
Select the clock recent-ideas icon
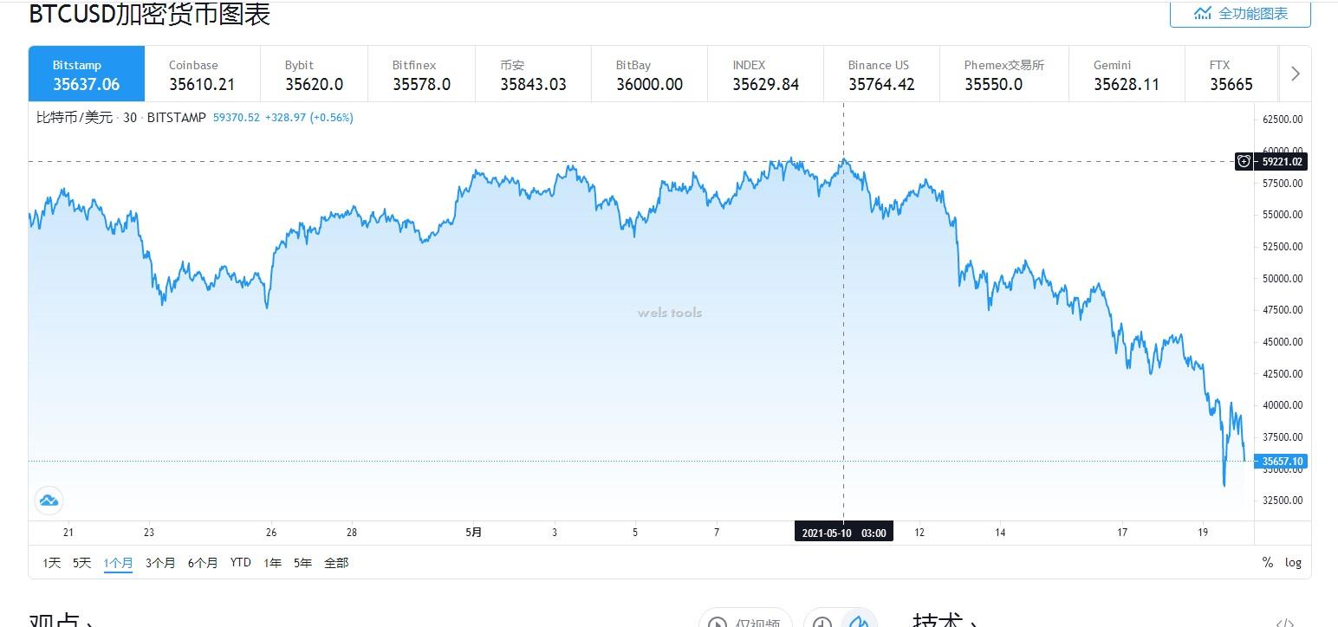(822, 620)
